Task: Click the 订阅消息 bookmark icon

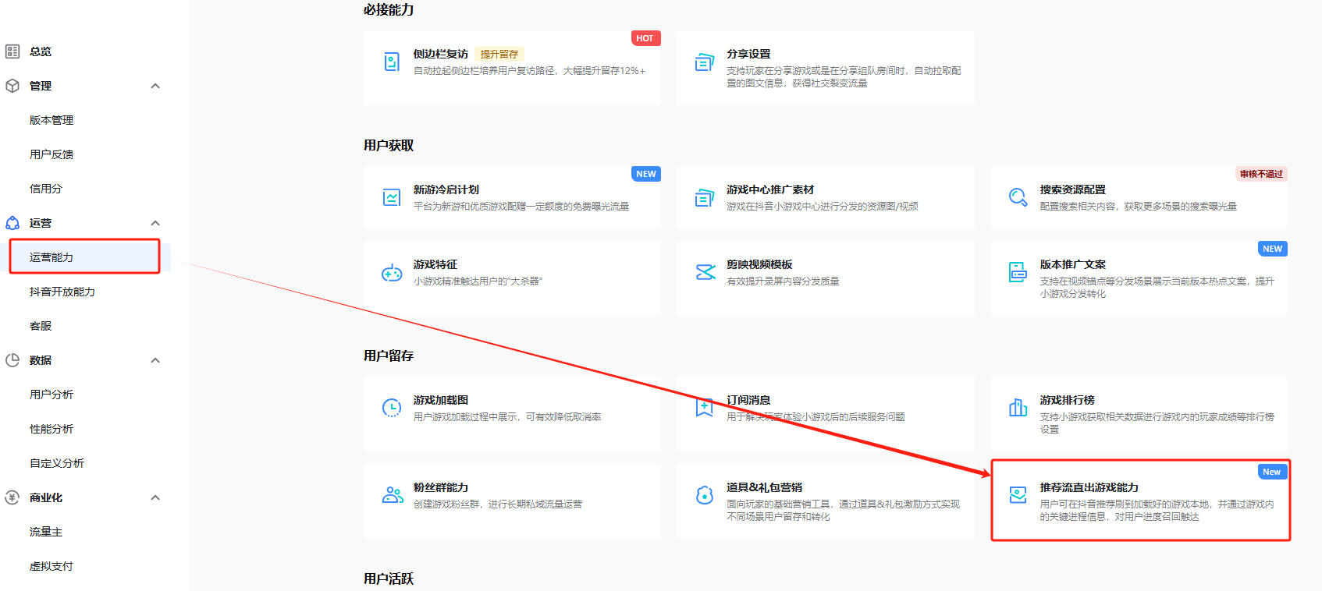Action: click(705, 406)
